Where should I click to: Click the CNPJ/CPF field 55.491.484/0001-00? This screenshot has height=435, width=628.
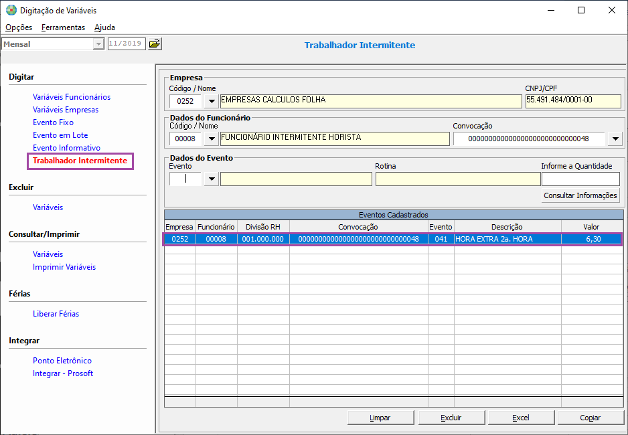(573, 101)
